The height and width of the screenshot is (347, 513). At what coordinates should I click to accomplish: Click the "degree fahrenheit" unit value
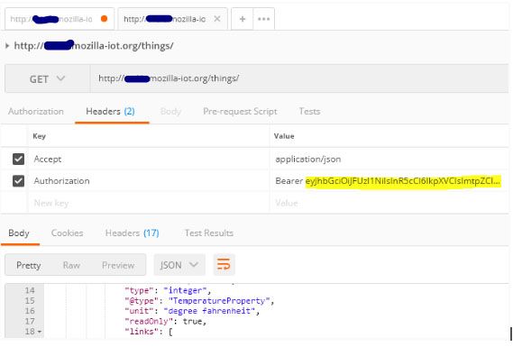click(x=209, y=311)
